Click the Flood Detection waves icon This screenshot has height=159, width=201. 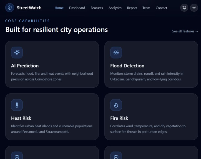[x=116, y=52]
